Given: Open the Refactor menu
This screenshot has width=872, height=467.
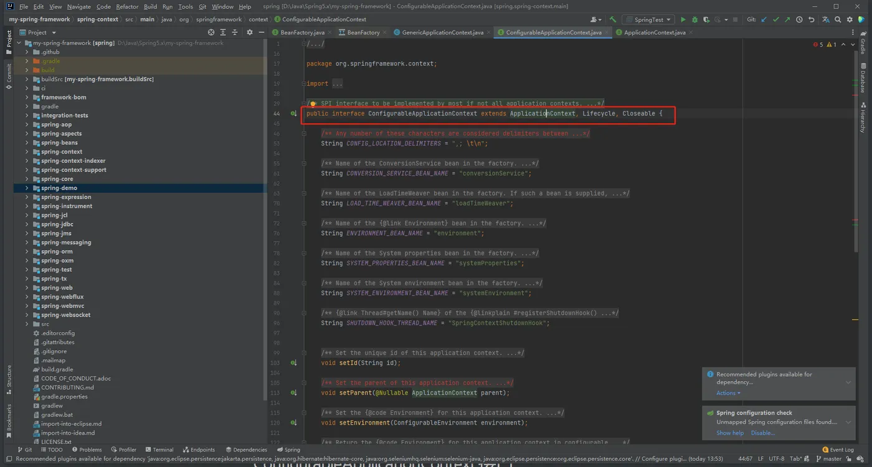Looking at the screenshot, I should [127, 7].
